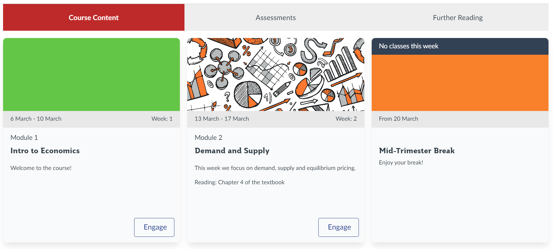Click the orange Mid-Trimester Break banner
This screenshot has height=249, width=554.
[x=460, y=83]
